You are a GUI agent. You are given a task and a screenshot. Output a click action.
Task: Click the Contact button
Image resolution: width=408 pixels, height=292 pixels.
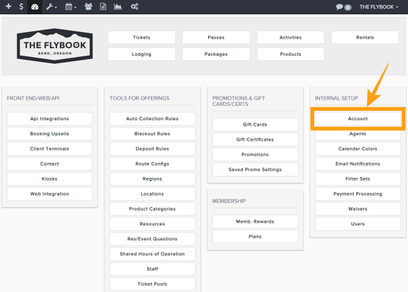(x=50, y=164)
